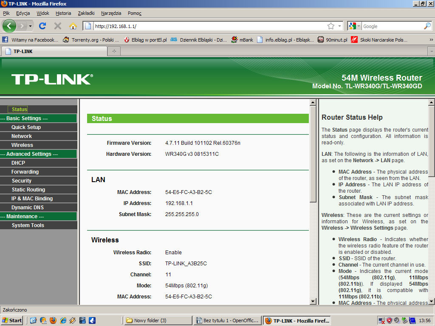The width and height of the screenshot is (435, 326).
Task: Click the red shield tray icon
Action: pyautogui.click(x=389, y=321)
